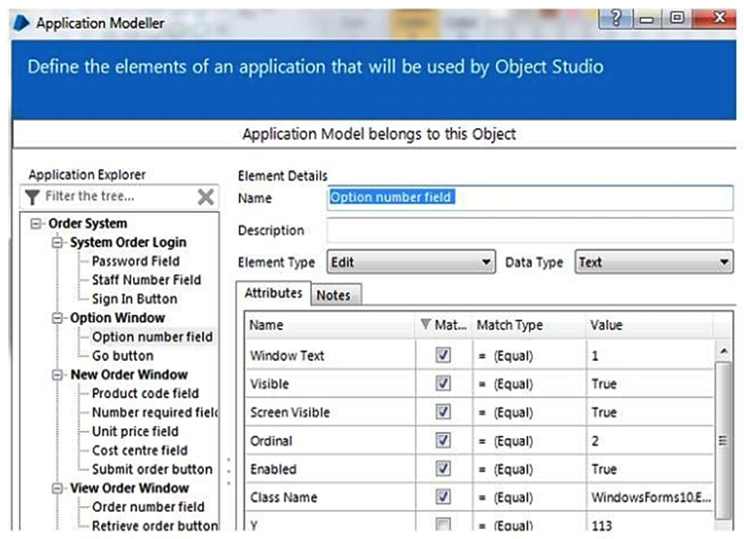744x539 pixels.
Task: Open the Data Type dropdown
Action: [x=654, y=263]
